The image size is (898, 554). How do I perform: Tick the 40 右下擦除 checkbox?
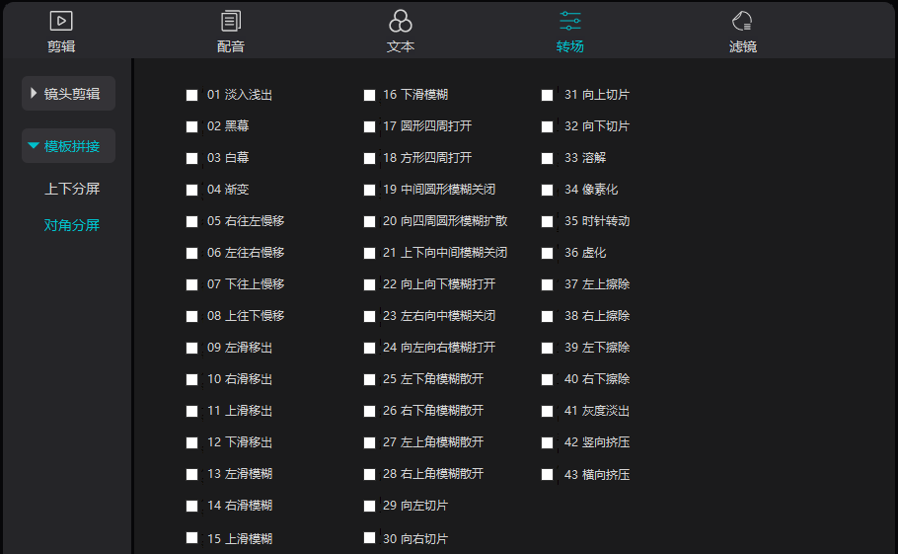point(547,379)
